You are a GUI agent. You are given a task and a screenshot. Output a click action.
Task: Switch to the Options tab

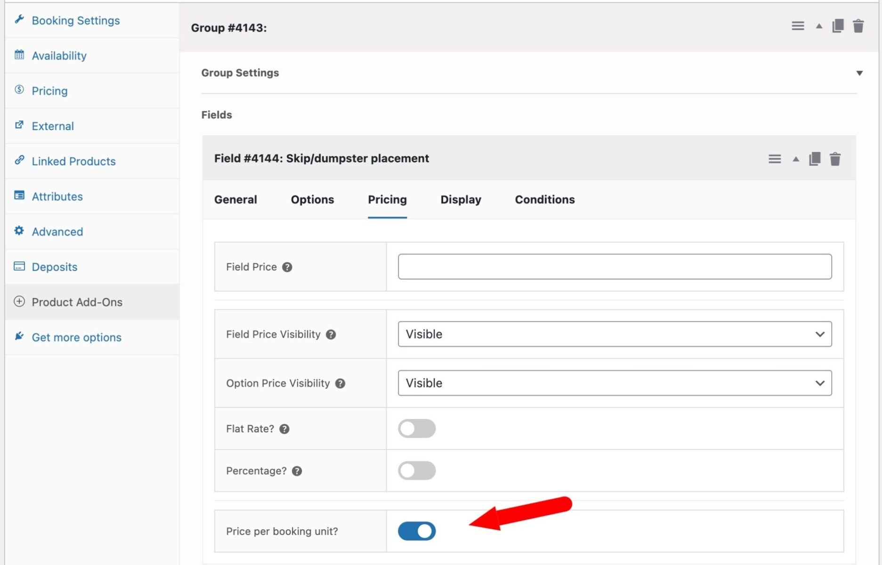coord(312,200)
